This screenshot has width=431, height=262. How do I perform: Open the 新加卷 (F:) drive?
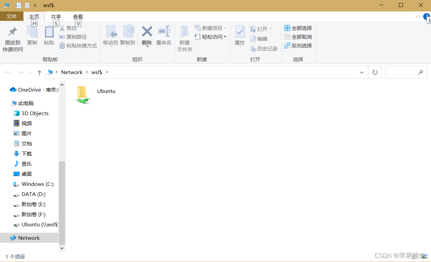(29, 214)
